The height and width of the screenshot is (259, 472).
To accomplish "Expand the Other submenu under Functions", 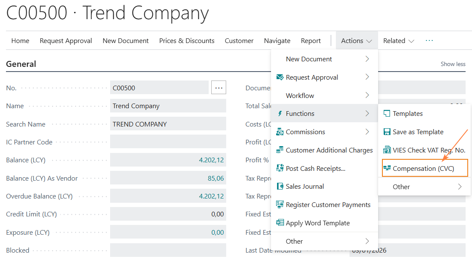I will tap(460, 187).
